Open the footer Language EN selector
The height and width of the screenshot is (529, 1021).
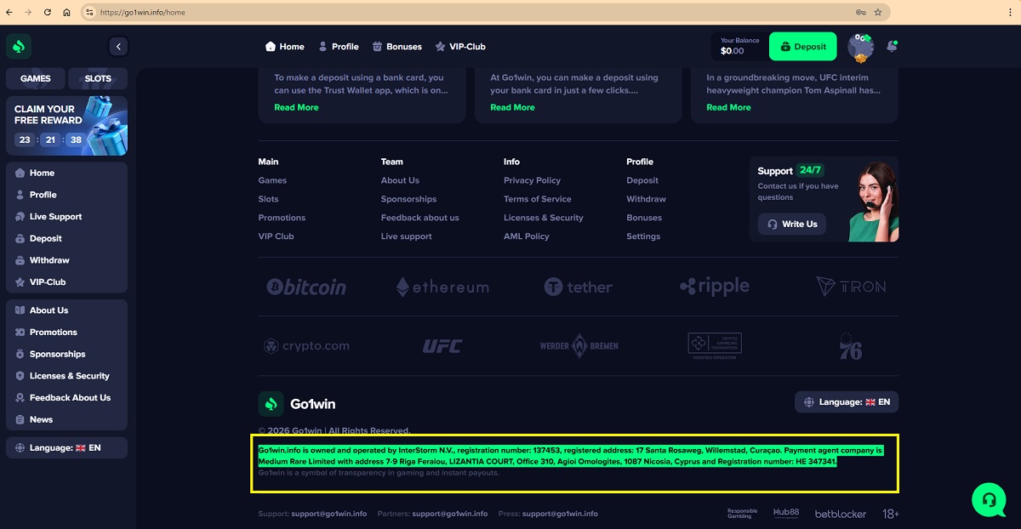click(x=846, y=402)
